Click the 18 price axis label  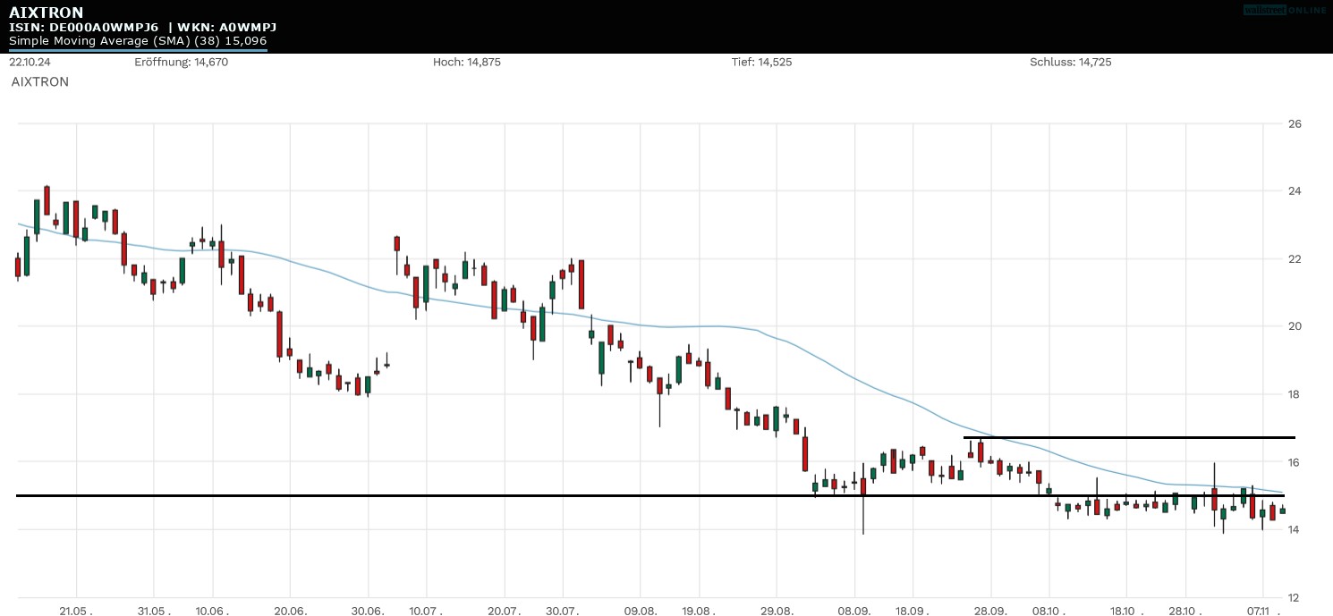[1294, 394]
